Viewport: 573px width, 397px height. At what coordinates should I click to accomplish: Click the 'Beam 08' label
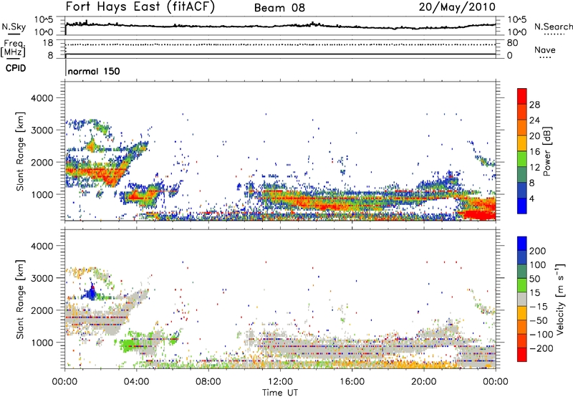[x=279, y=8]
